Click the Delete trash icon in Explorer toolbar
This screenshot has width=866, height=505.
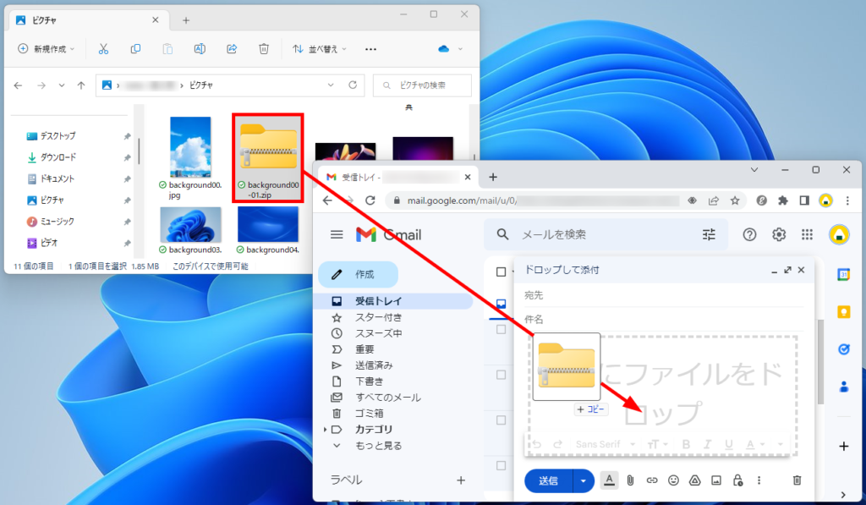264,49
